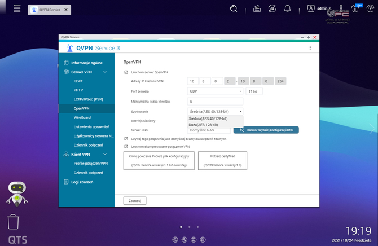The image size is (378, 246).
Task: Open the Qboost robot assistant icon
Action: pos(17,194)
